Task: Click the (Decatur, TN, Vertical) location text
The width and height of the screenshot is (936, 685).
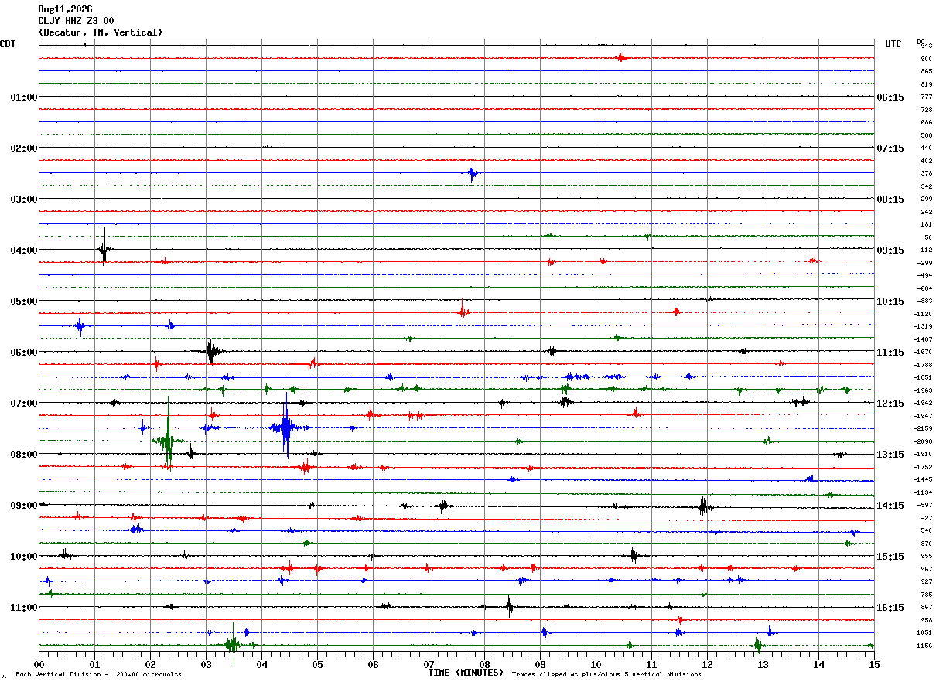Action: click(x=101, y=32)
